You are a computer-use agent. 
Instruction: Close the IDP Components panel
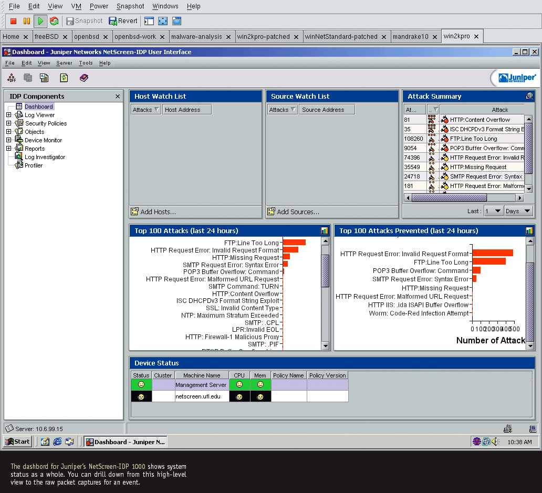pos(118,97)
